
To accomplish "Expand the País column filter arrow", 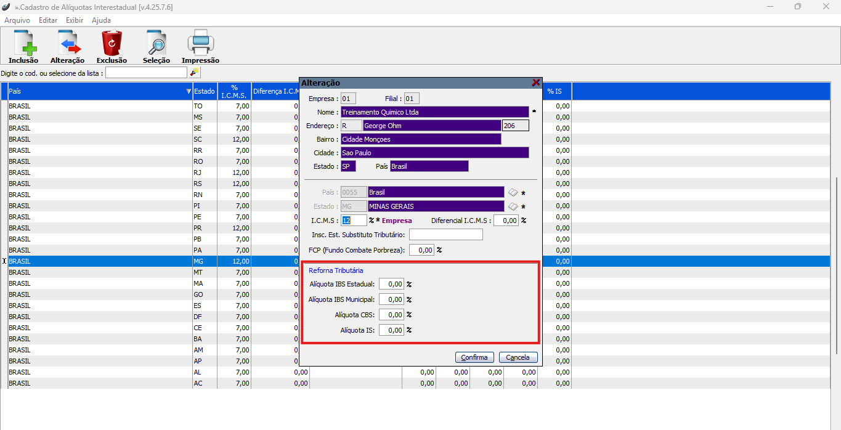I will (x=189, y=92).
